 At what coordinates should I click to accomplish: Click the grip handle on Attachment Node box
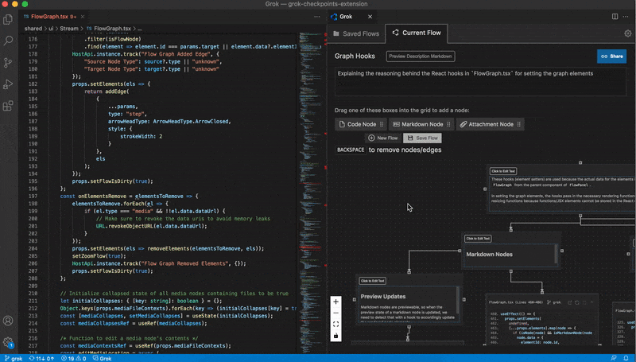tap(519, 124)
